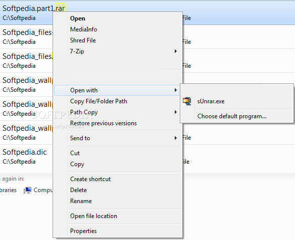Select the Softpedia.part1.rar result
The height and width of the screenshot is (240, 295).
click(x=34, y=8)
